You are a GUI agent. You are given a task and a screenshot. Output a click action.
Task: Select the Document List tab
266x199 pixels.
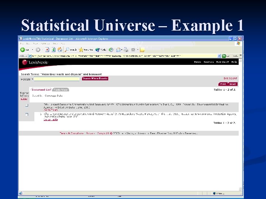pos(41,90)
